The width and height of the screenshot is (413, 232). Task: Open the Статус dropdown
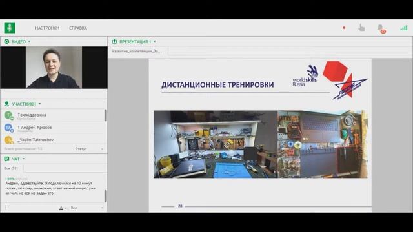(90, 149)
